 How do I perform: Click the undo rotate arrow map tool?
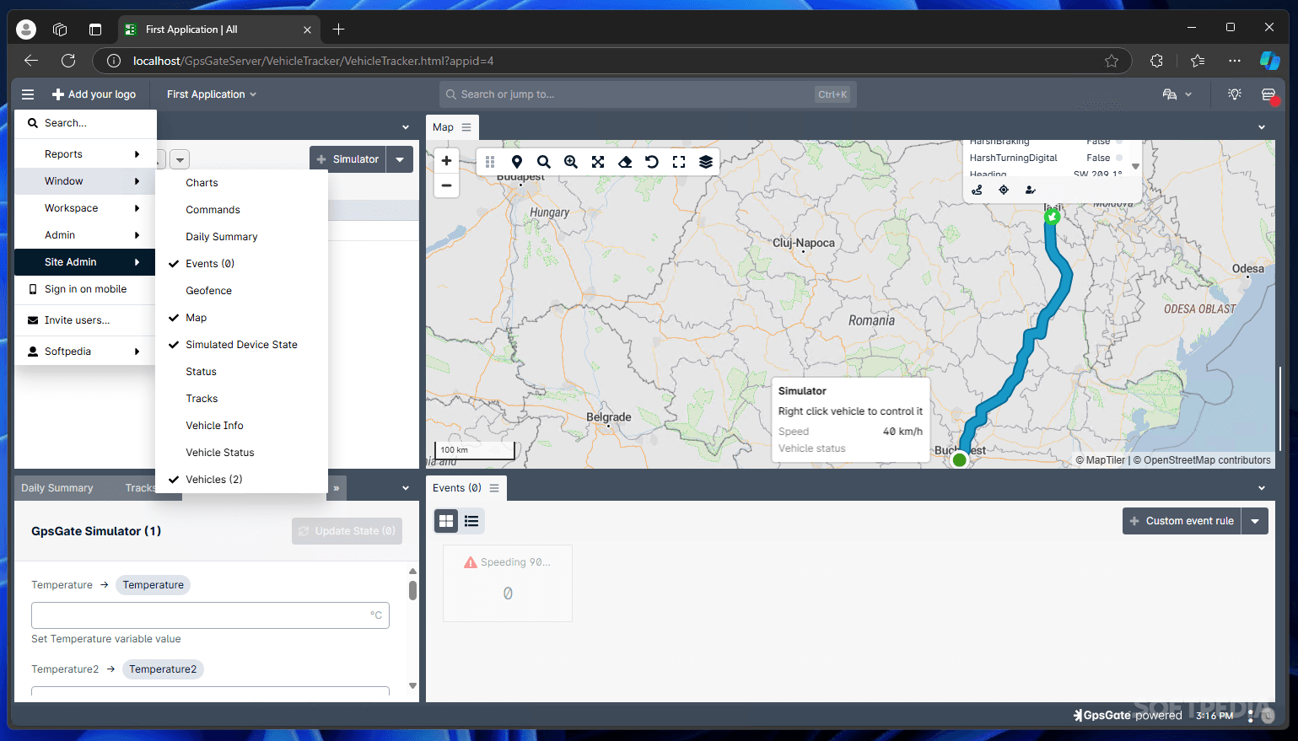[x=652, y=162]
